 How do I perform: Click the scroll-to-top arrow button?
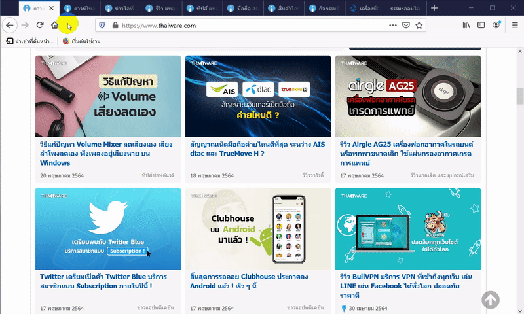491,300
